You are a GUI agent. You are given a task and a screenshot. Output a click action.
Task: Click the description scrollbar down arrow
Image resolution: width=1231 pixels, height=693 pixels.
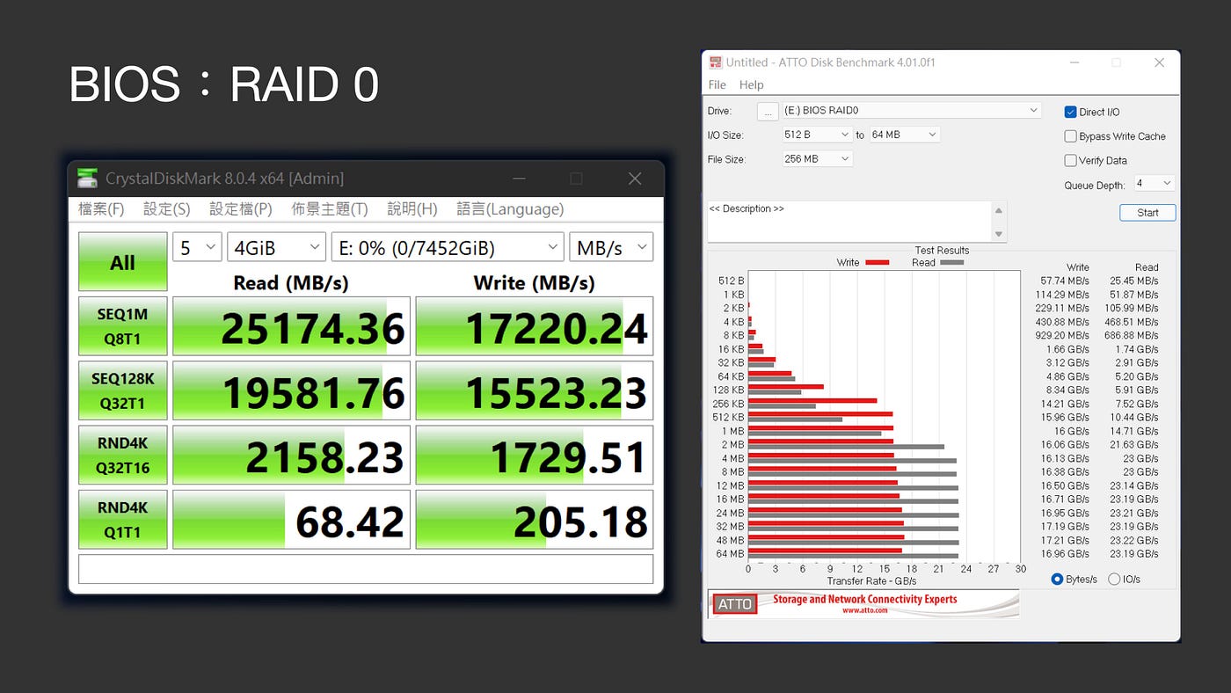coord(999,234)
